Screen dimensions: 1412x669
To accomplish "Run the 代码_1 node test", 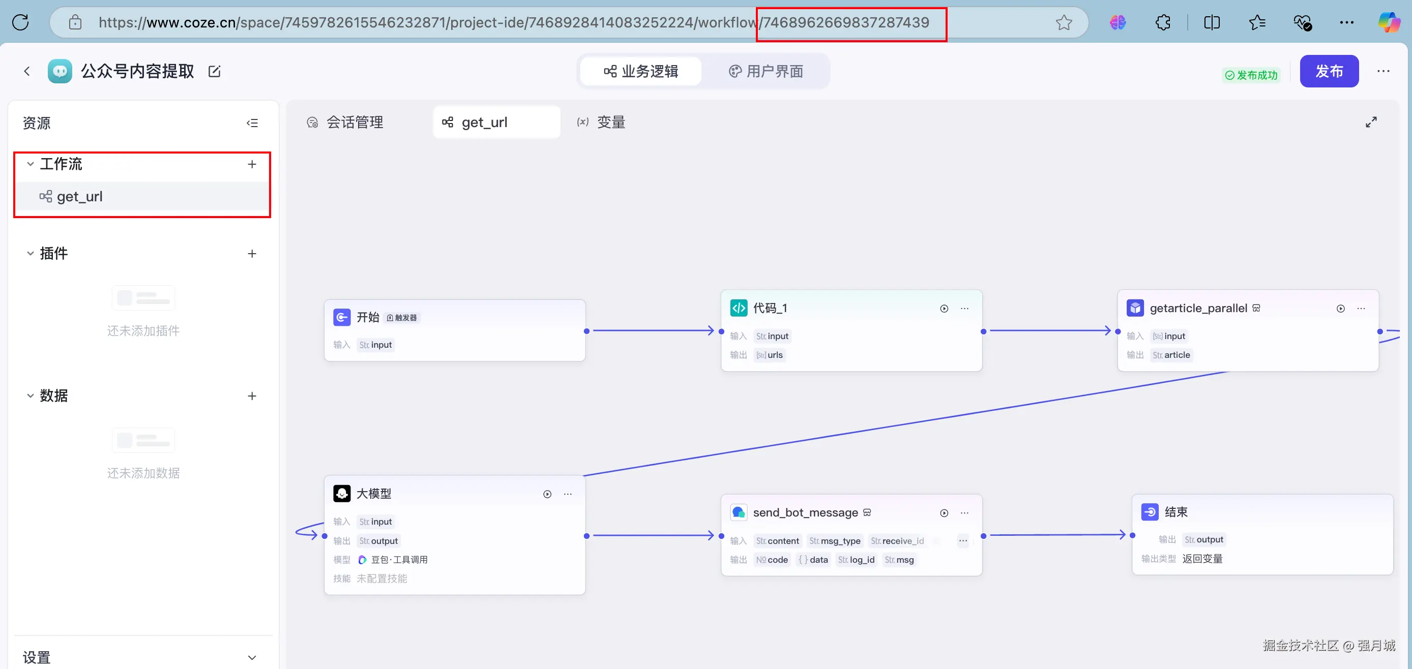I will click(x=944, y=309).
